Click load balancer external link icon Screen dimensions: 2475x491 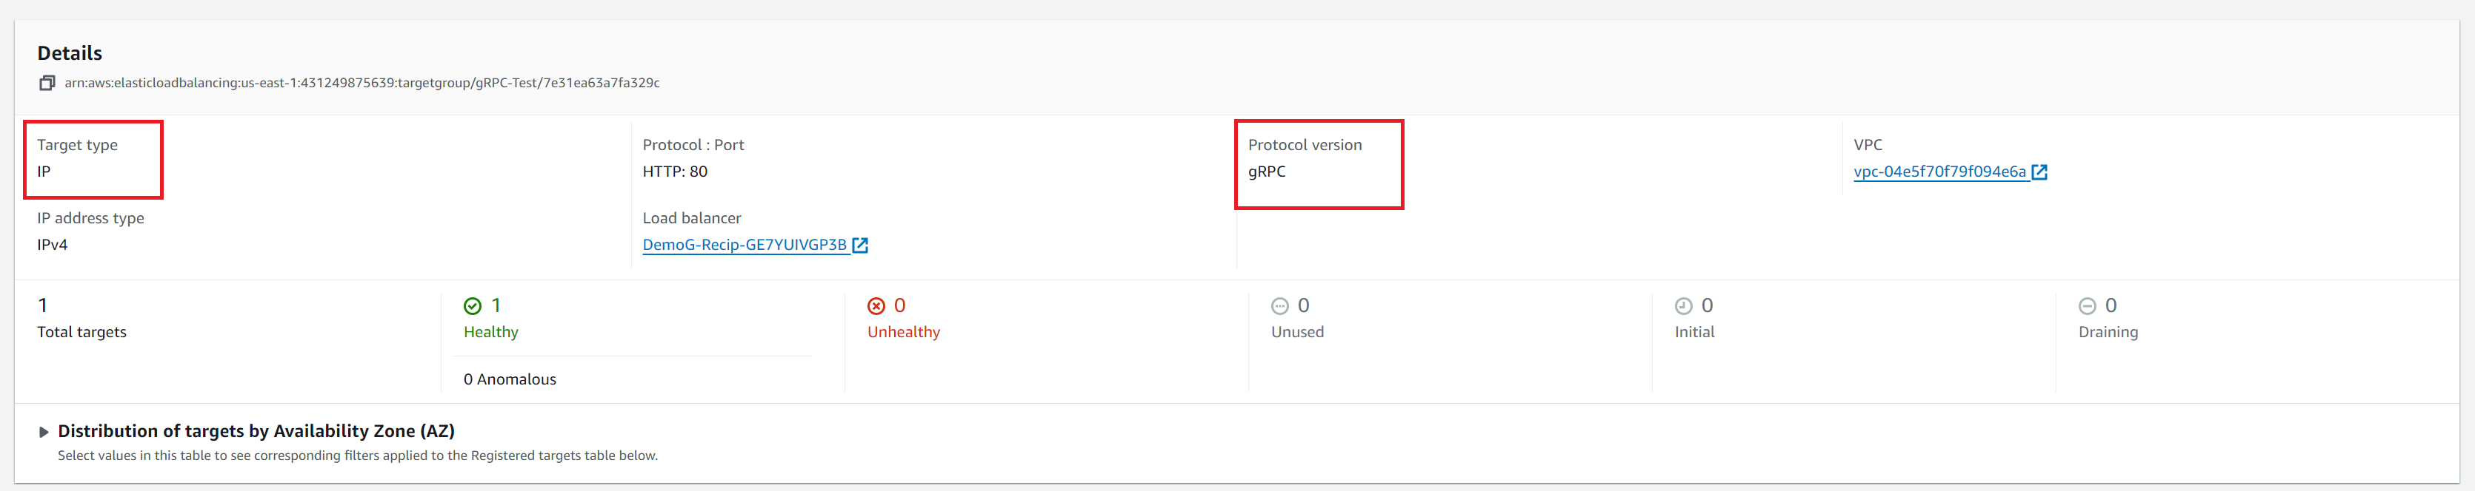click(860, 245)
